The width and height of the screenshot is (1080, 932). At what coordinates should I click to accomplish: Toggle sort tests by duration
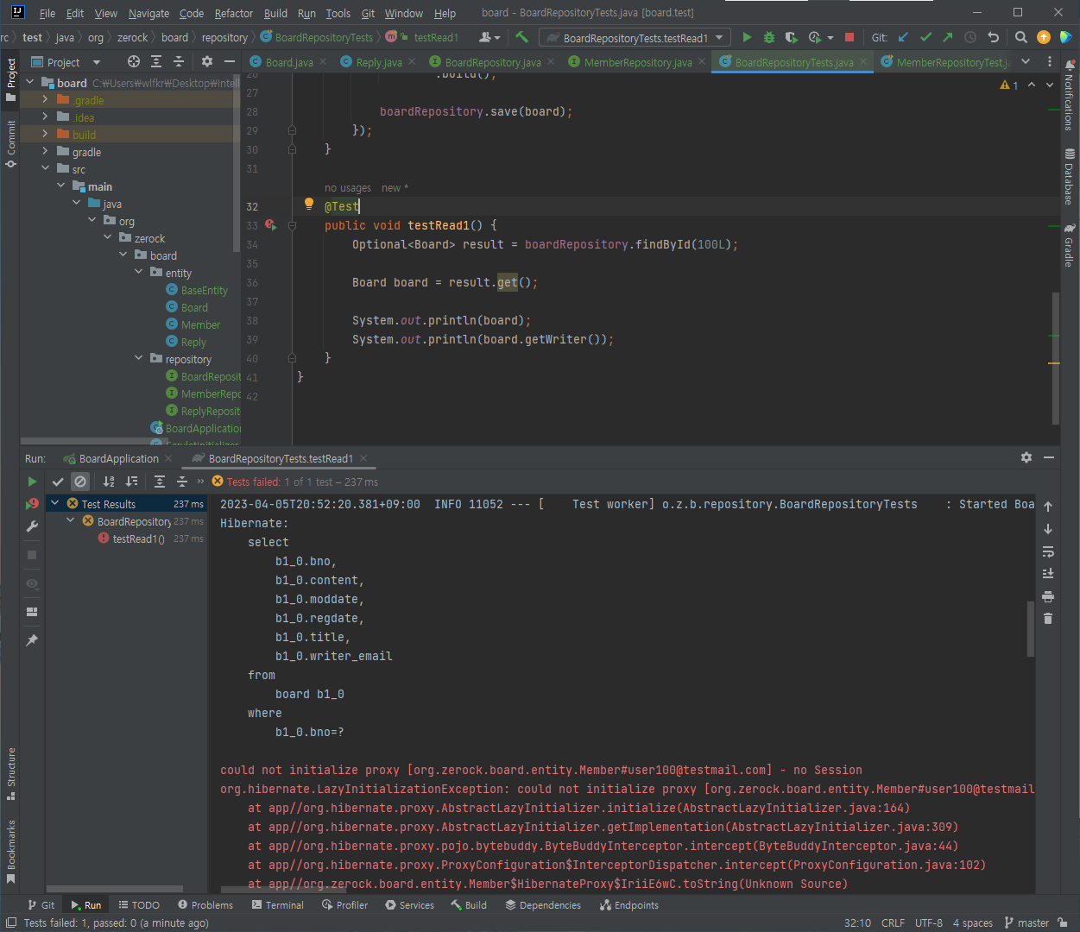(131, 482)
